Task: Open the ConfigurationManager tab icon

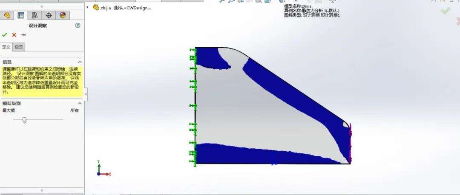Action: 35,16
